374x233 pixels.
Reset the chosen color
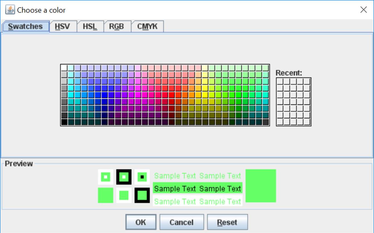tap(227, 222)
